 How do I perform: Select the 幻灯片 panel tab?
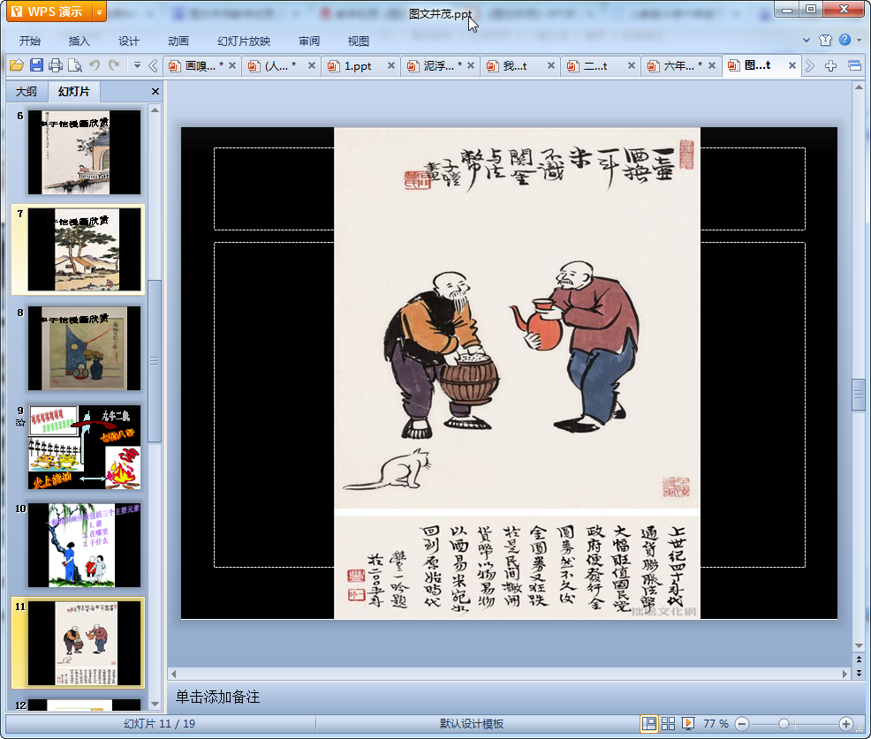coord(74,92)
